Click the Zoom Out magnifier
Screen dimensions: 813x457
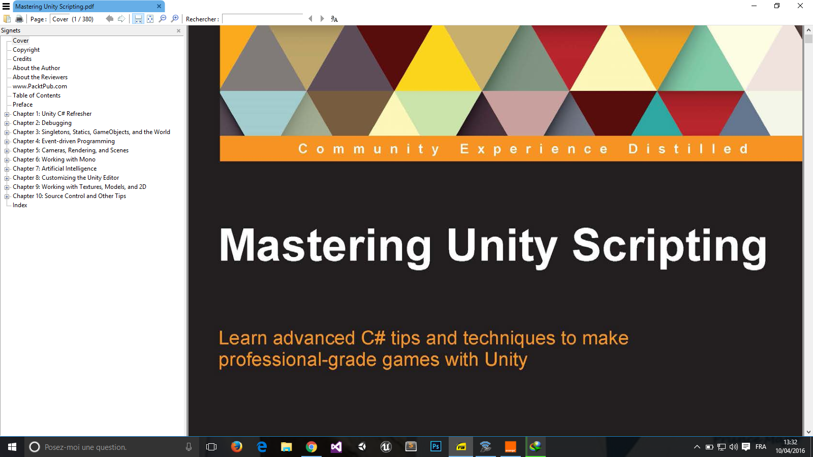coord(163,19)
